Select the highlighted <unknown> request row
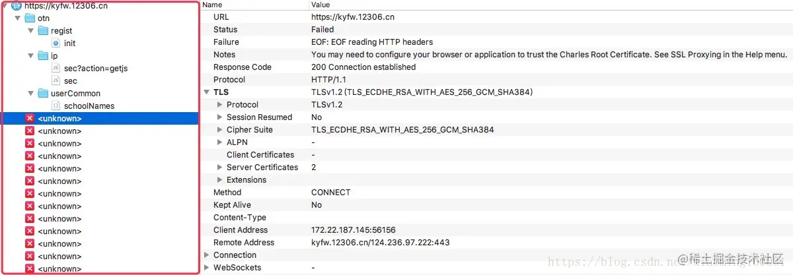The width and height of the screenshot is (793, 275). click(100, 118)
